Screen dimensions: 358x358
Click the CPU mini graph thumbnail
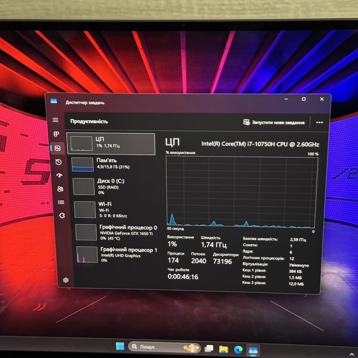pos(81,144)
